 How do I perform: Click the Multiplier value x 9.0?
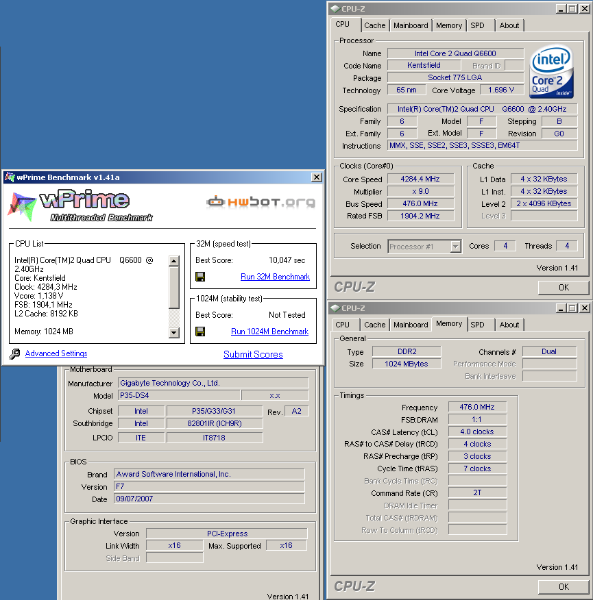coord(420,191)
